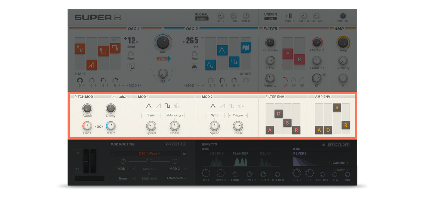Choose the MOD 1 random LFO shape
This screenshot has width=425, height=199.
[177, 106]
